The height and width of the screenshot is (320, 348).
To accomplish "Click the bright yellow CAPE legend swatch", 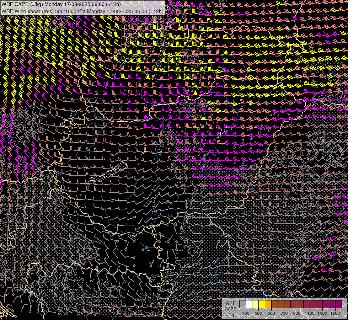I will [262, 304].
